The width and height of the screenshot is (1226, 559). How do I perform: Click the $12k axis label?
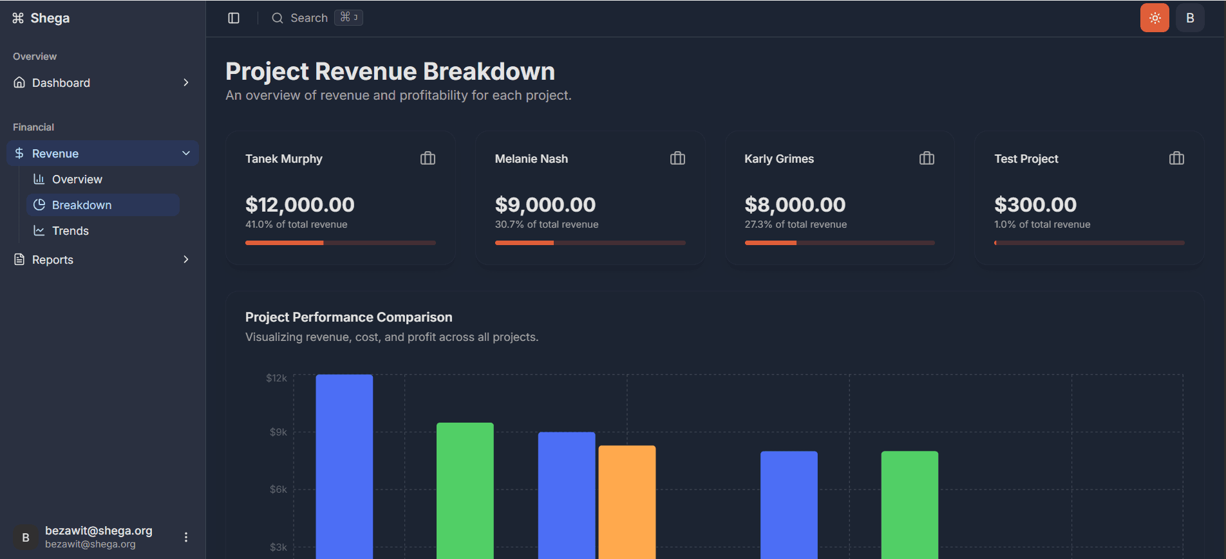[x=277, y=378]
